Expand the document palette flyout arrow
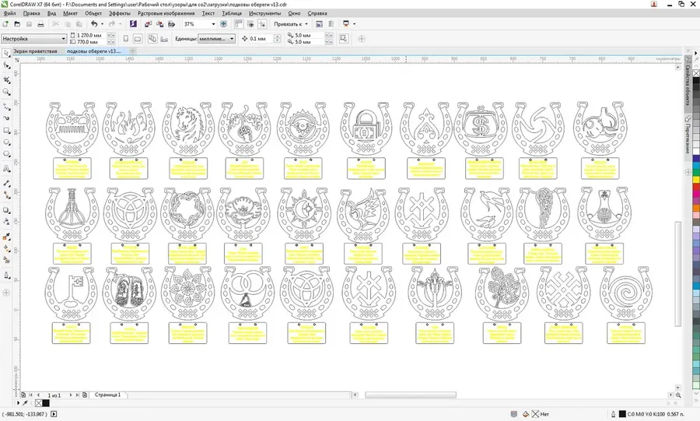This screenshot has height=421, width=700. pos(19,403)
